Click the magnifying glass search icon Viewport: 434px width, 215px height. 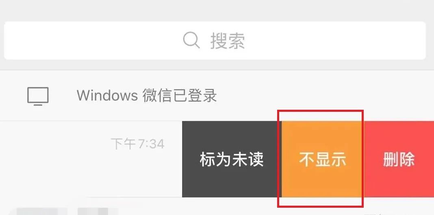[x=191, y=40]
